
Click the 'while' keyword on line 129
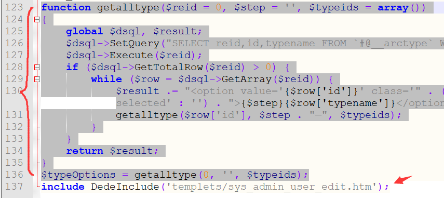[106, 80]
